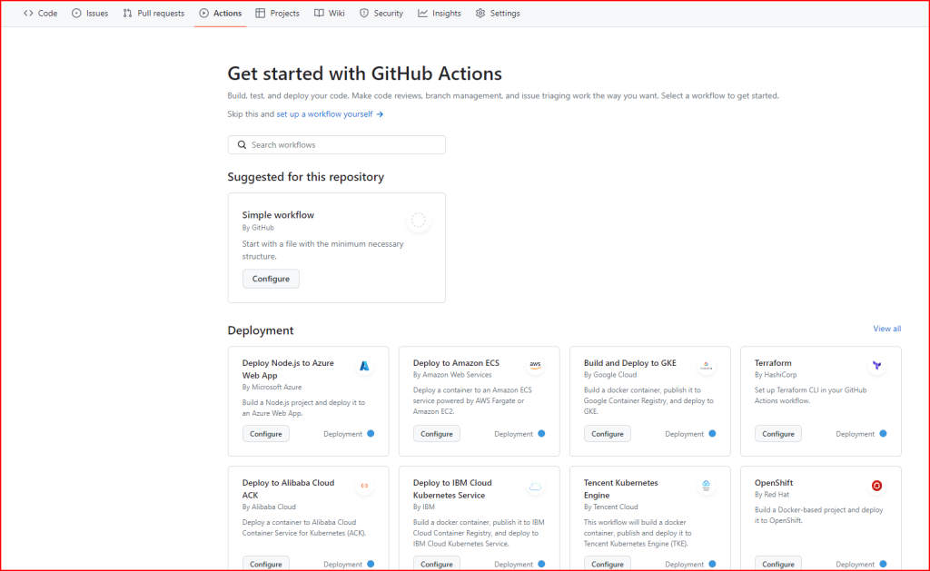Configure the Simple workflow
Viewport: 930px width, 571px height.
[x=271, y=279]
